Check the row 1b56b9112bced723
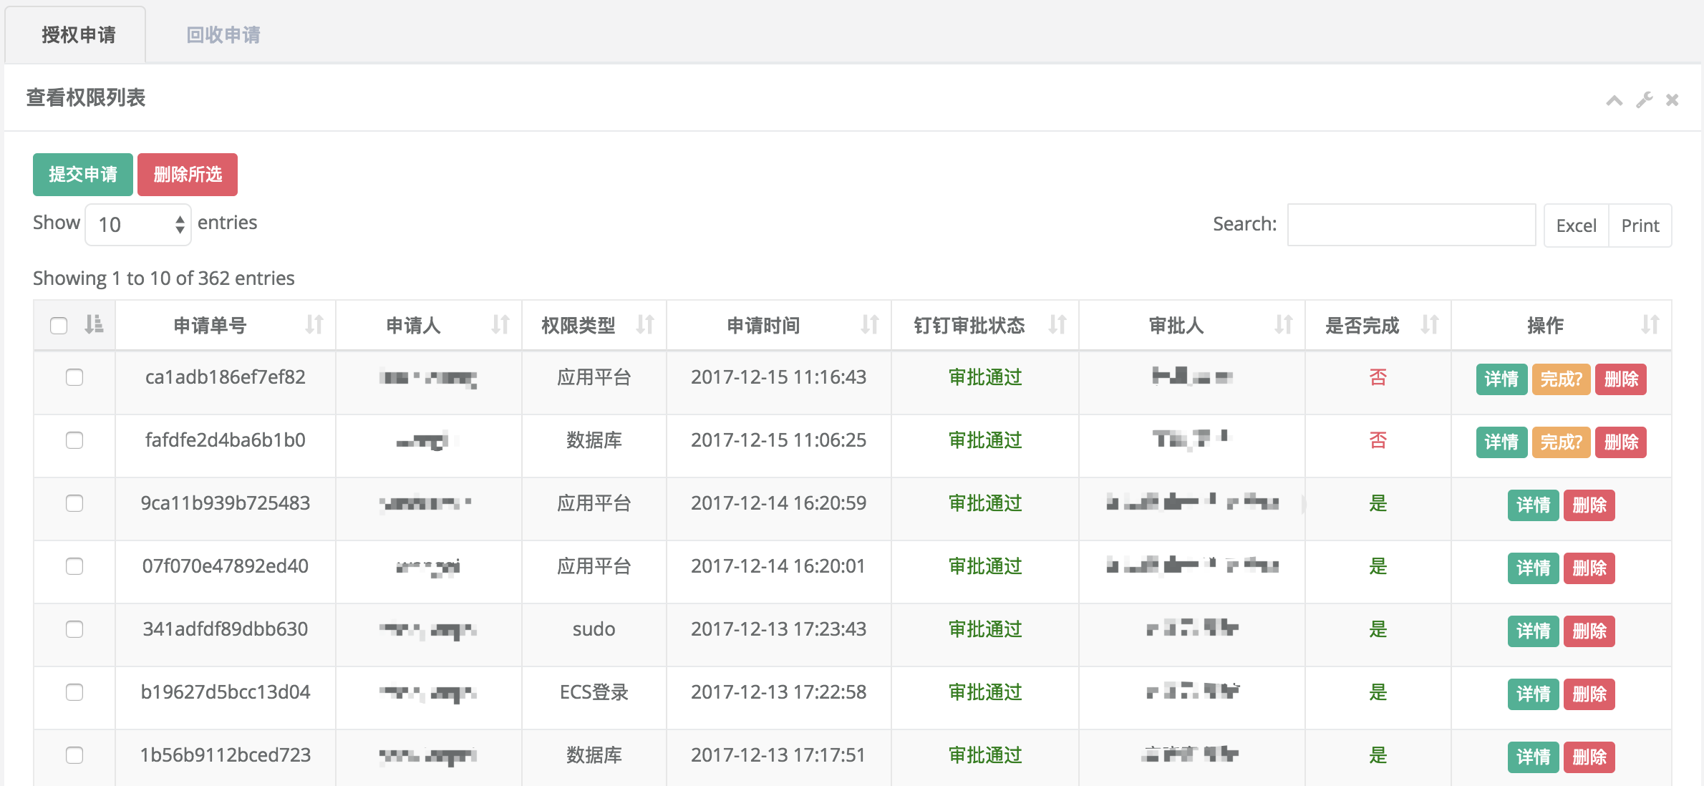Viewport: 1704px width, 786px height. [74, 755]
